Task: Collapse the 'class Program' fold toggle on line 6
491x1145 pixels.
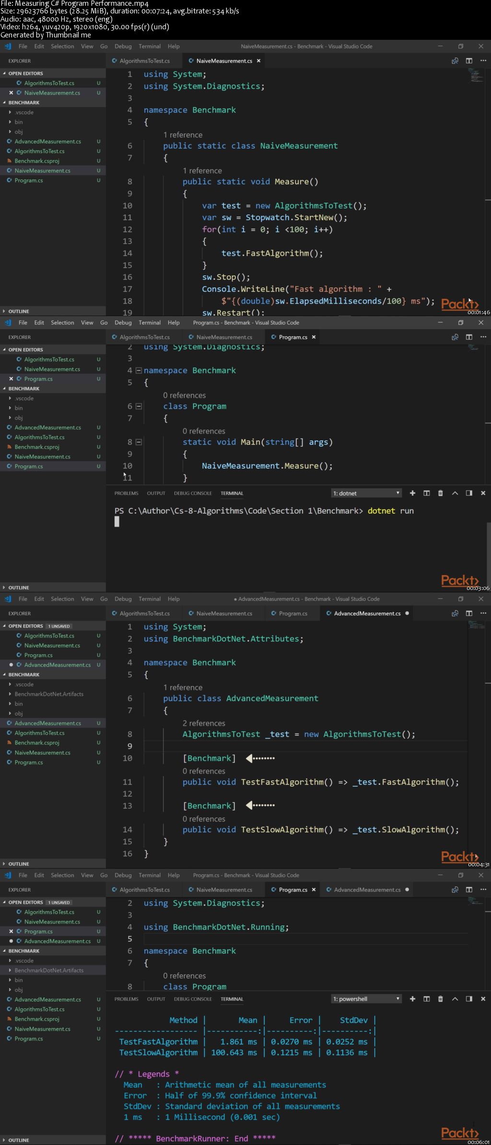Action: [x=139, y=406]
